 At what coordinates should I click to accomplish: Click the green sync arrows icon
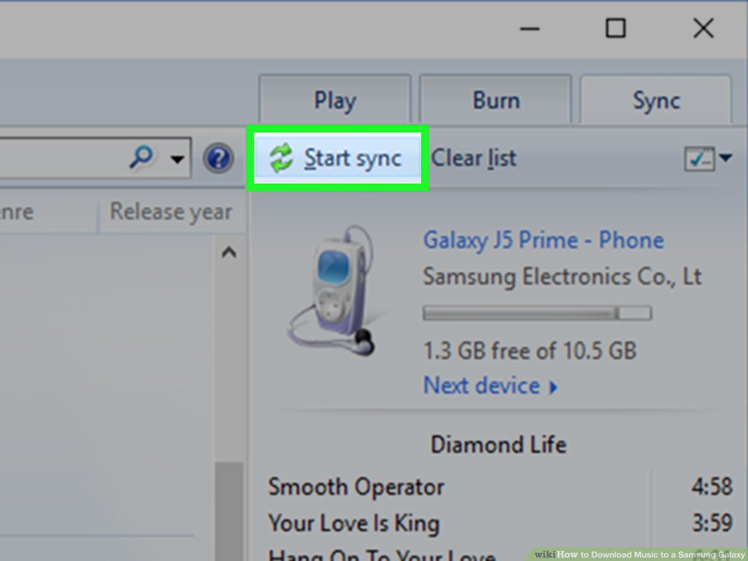pyautogui.click(x=281, y=158)
